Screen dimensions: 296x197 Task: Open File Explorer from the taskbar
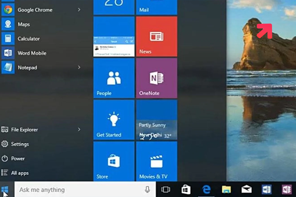pos(226,189)
